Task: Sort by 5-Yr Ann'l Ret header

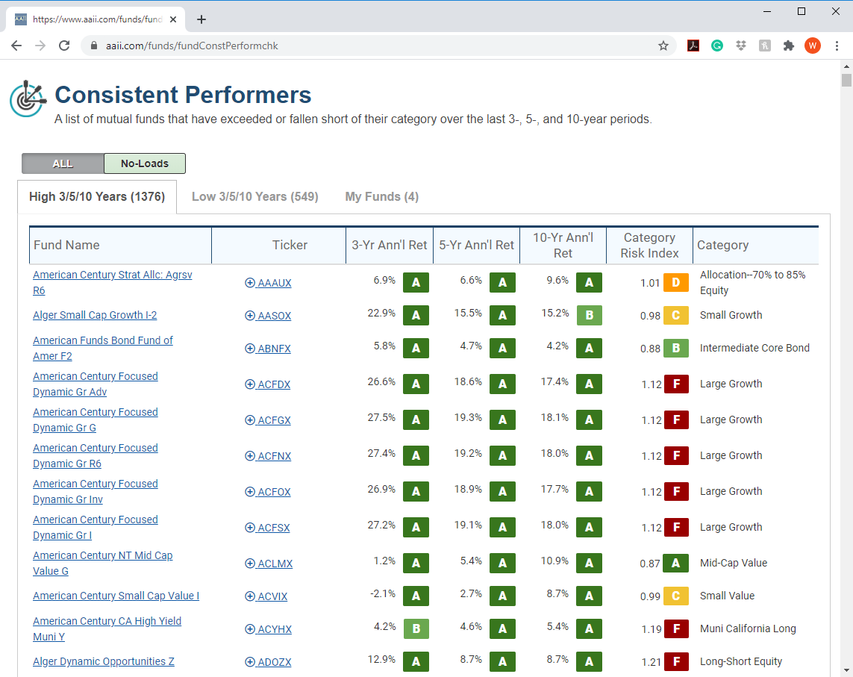Action: 477,245
